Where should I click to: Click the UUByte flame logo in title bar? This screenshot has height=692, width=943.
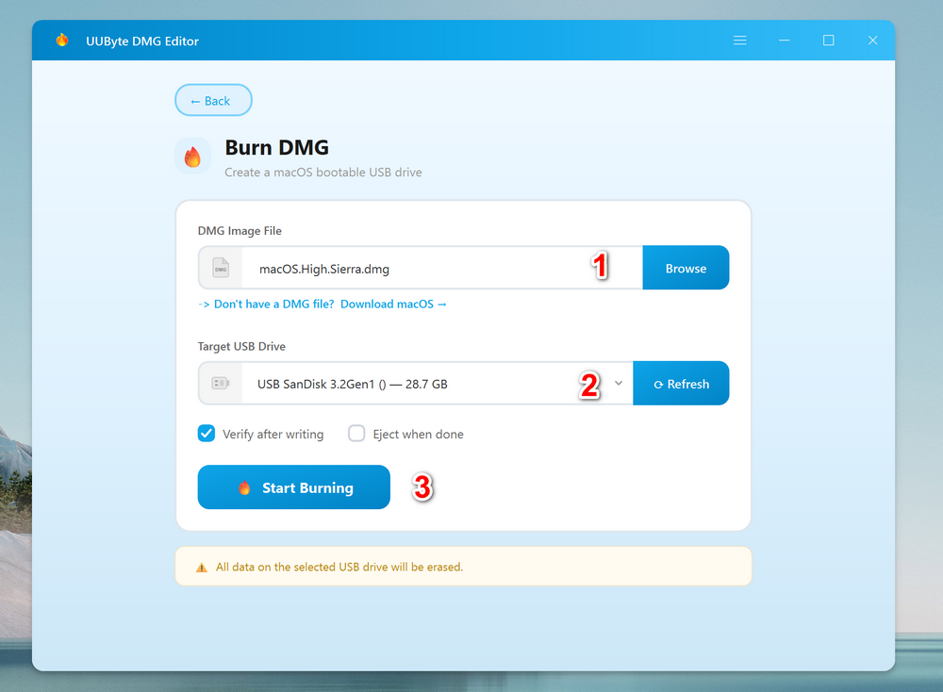(62, 41)
